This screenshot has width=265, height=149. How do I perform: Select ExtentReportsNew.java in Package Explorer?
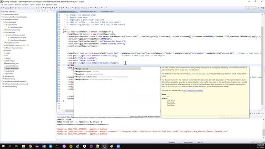(18, 40)
